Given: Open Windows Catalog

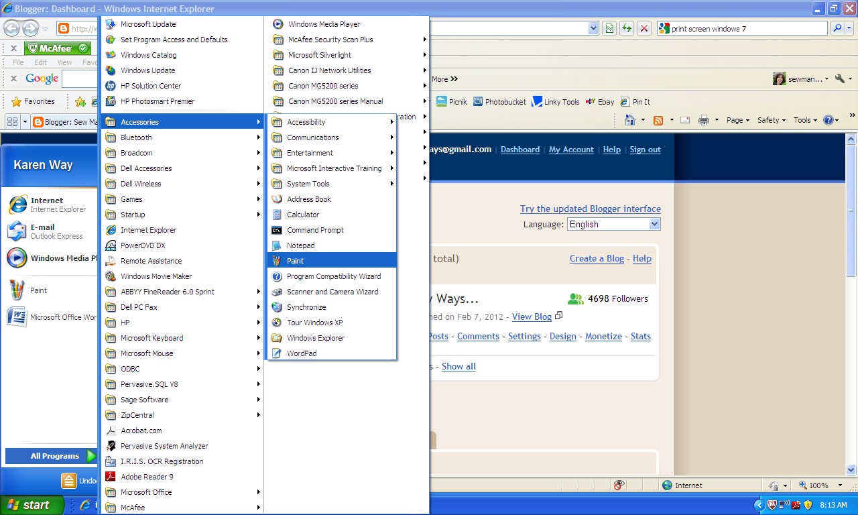Looking at the screenshot, I should 182,55.
